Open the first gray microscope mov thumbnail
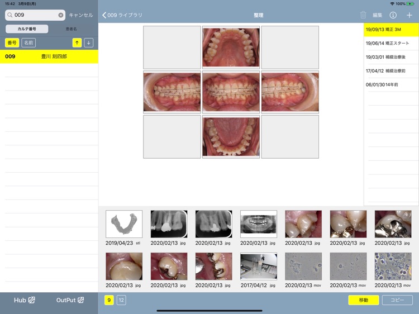Image resolution: width=419 pixels, height=314 pixels. [x=303, y=267]
